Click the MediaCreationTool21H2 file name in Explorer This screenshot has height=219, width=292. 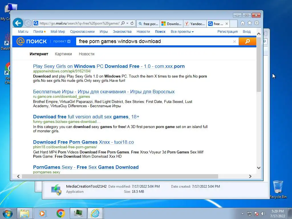tap(86, 186)
